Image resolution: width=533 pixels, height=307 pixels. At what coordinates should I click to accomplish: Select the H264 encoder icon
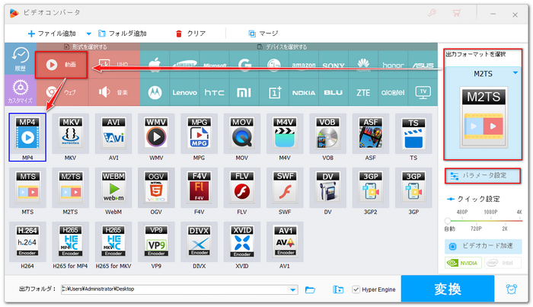pos(27,242)
